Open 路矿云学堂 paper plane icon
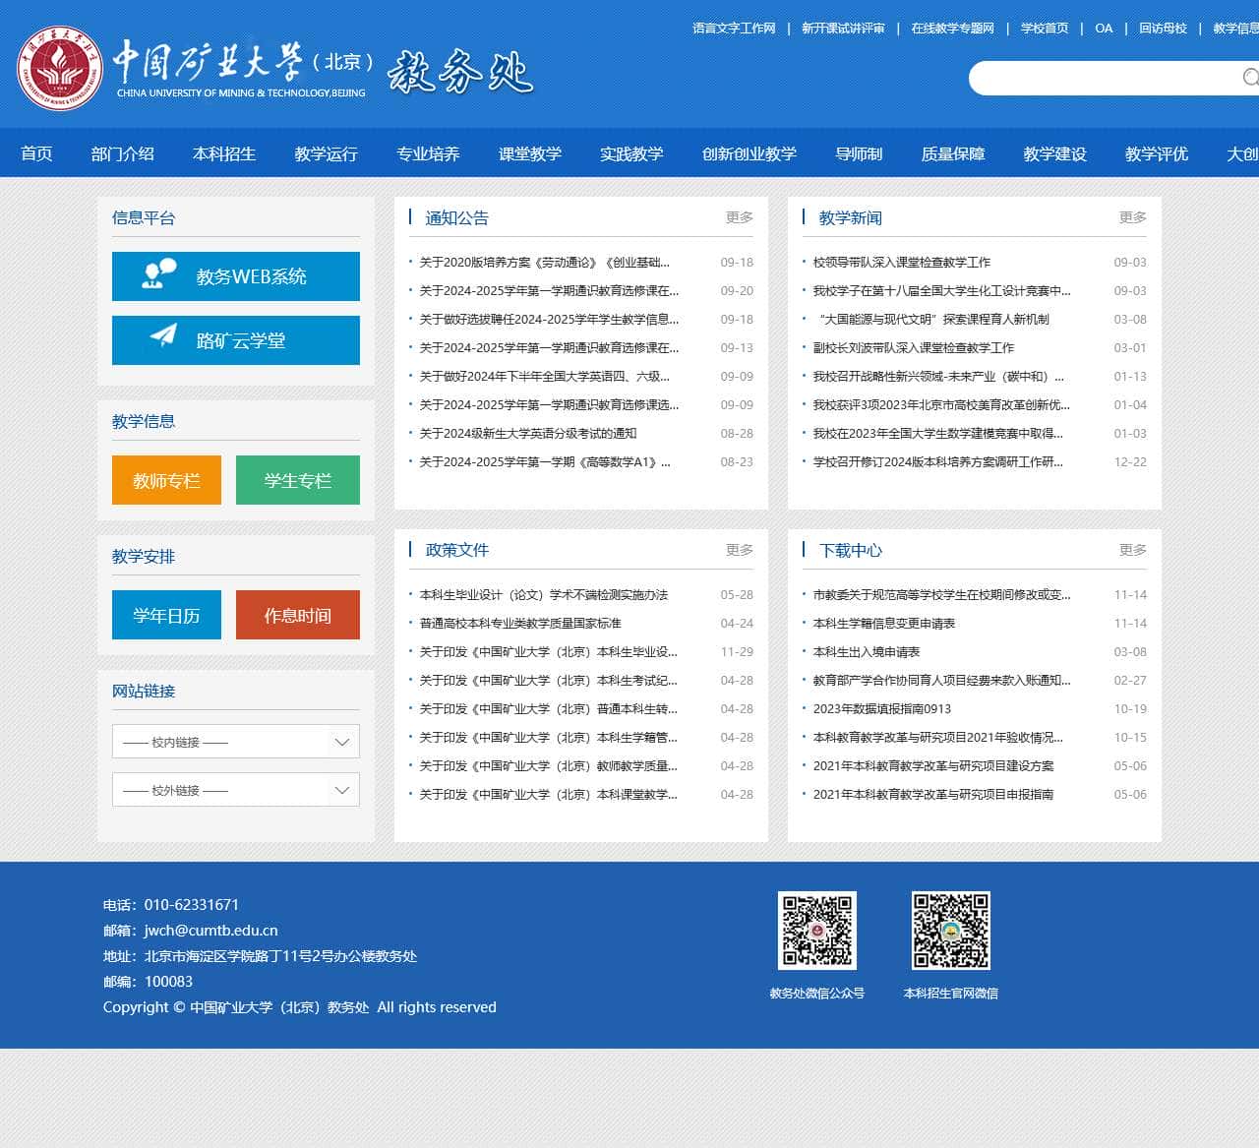Screen dimensions: 1259x1148 pos(163,336)
